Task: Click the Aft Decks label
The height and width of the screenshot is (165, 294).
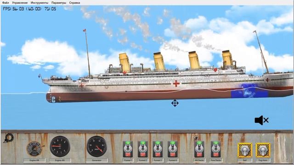Action: click(199, 160)
